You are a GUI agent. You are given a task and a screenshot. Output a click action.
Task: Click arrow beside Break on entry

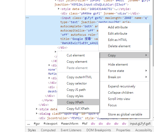point(146,77)
